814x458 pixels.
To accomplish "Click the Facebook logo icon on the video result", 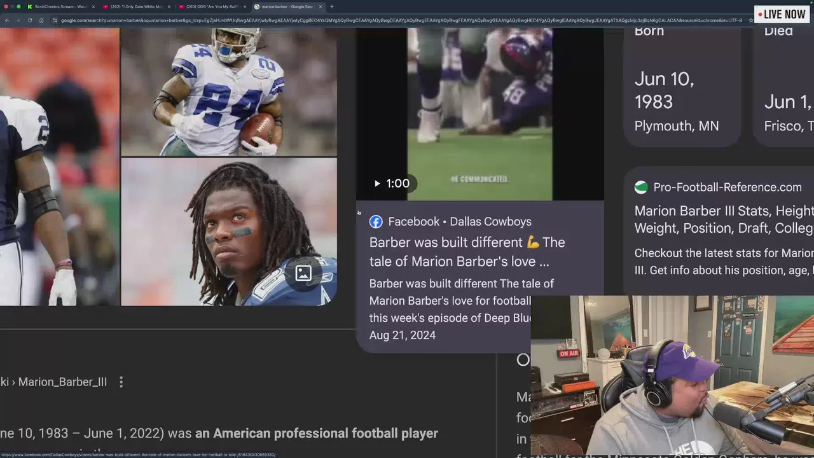I will click(x=376, y=221).
